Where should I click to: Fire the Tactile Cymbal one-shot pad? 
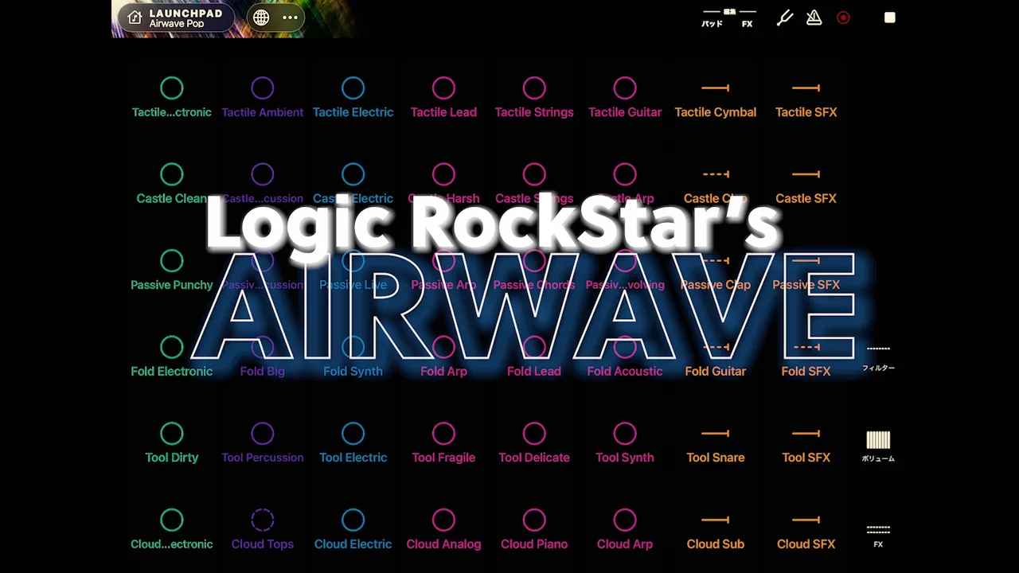click(x=716, y=98)
